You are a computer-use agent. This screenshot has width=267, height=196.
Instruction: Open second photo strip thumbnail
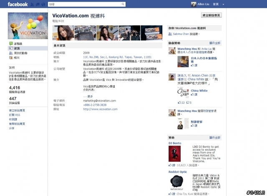point(85,33)
